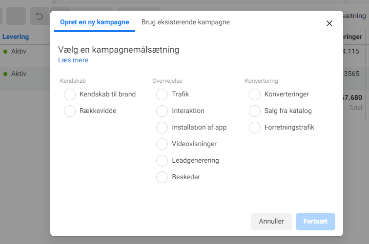Viewport: 369px width, 244px height.
Task: Click the dimmed trash icon in toolbar
Action: coord(16,16)
